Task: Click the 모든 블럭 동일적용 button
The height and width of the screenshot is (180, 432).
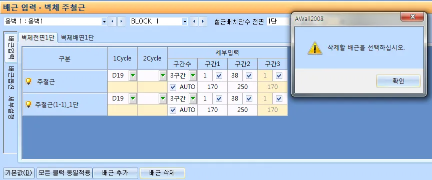Action: pyautogui.click(x=64, y=173)
